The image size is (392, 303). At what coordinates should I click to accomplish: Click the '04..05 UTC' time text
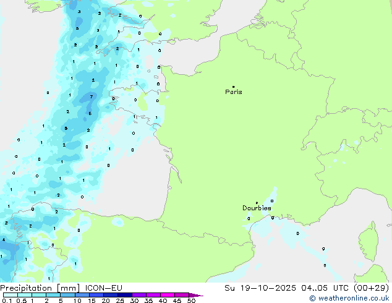click(x=325, y=288)
